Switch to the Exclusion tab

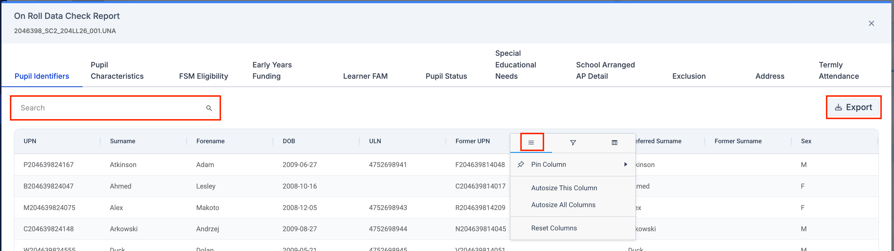coord(689,76)
